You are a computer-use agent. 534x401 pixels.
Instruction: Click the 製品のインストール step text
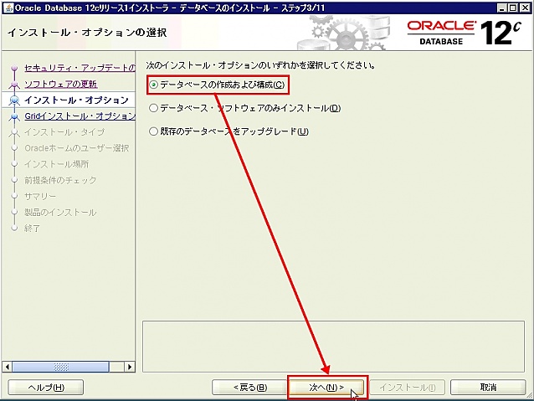pos(60,213)
